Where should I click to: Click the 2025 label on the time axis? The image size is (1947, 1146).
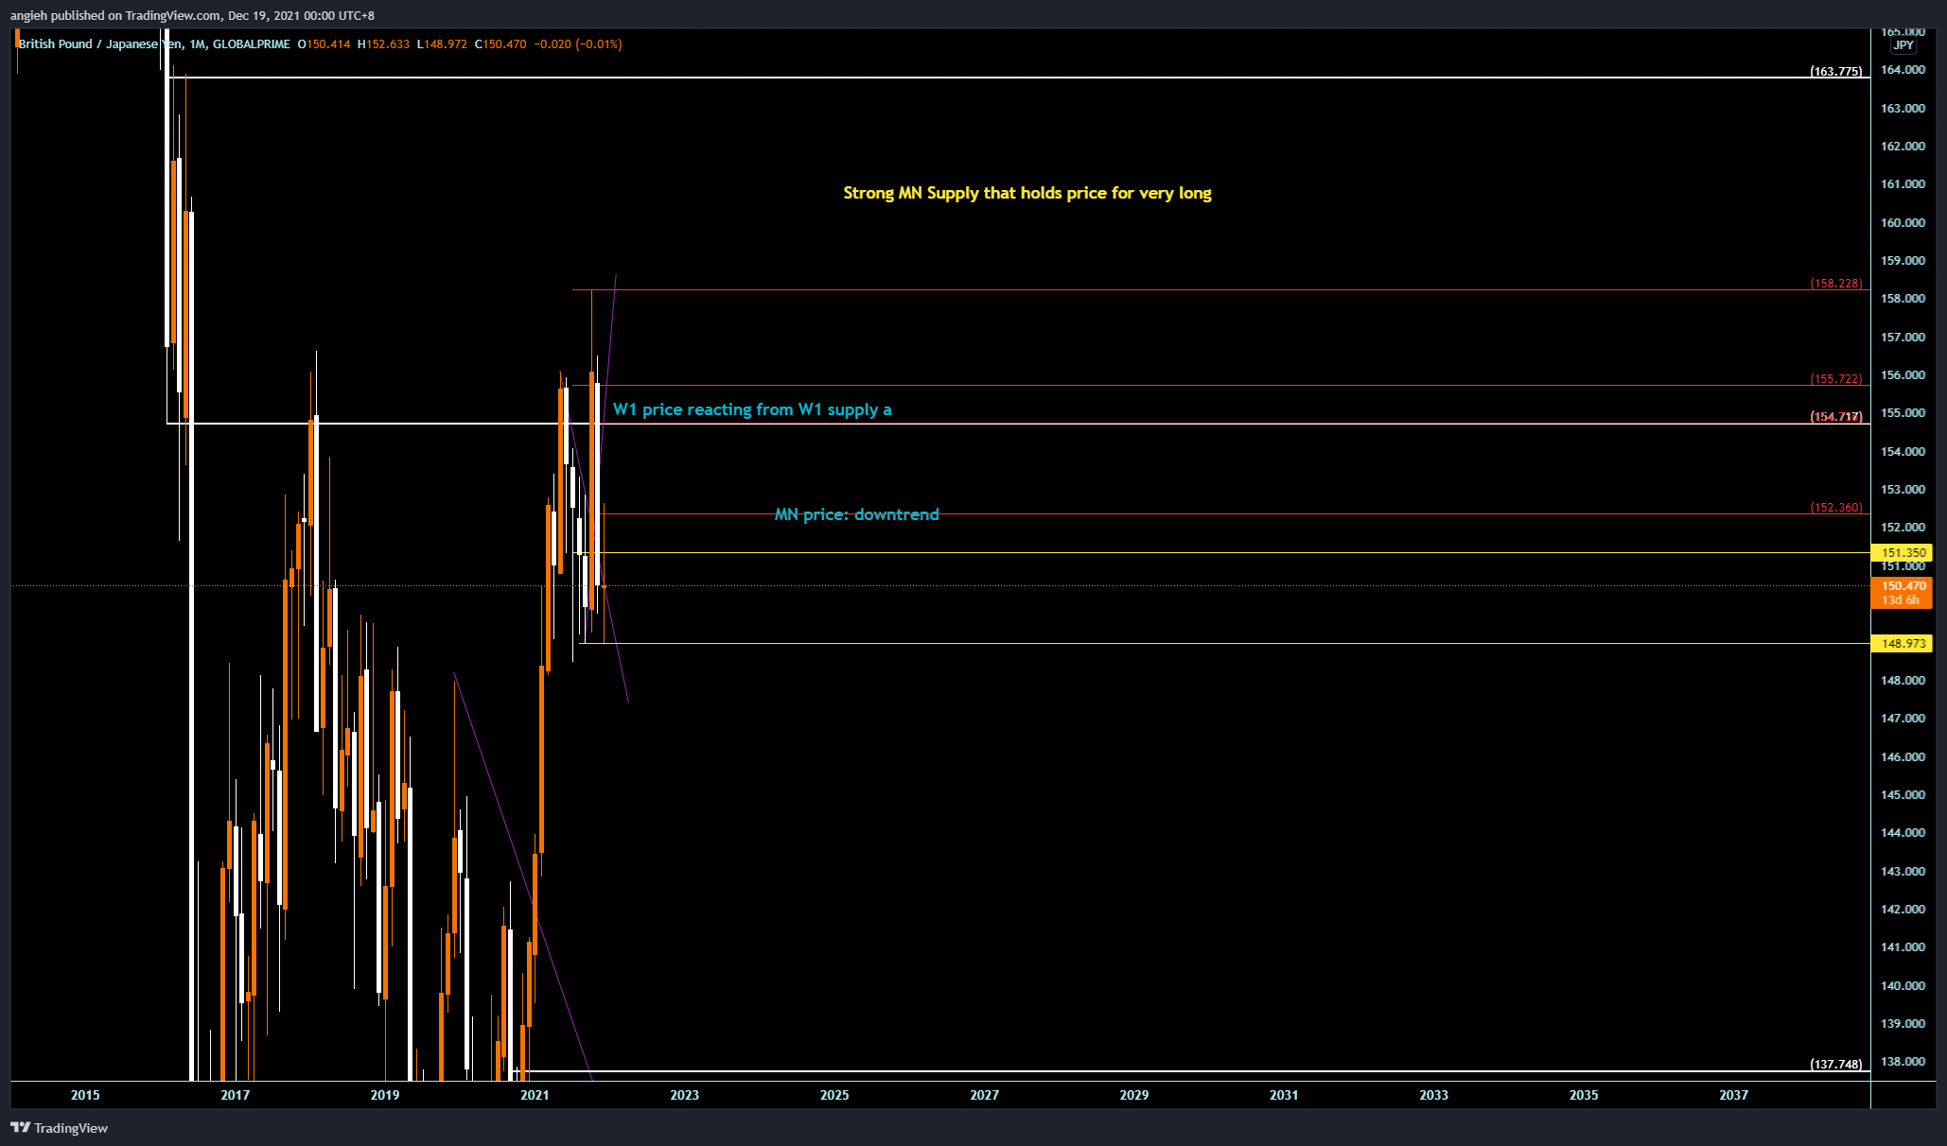[x=834, y=1095]
